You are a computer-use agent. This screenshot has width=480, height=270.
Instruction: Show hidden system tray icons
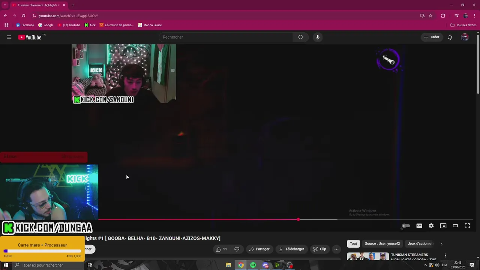(425, 265)
